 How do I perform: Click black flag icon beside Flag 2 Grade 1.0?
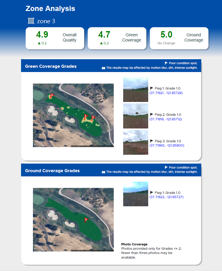click(152, 114)
